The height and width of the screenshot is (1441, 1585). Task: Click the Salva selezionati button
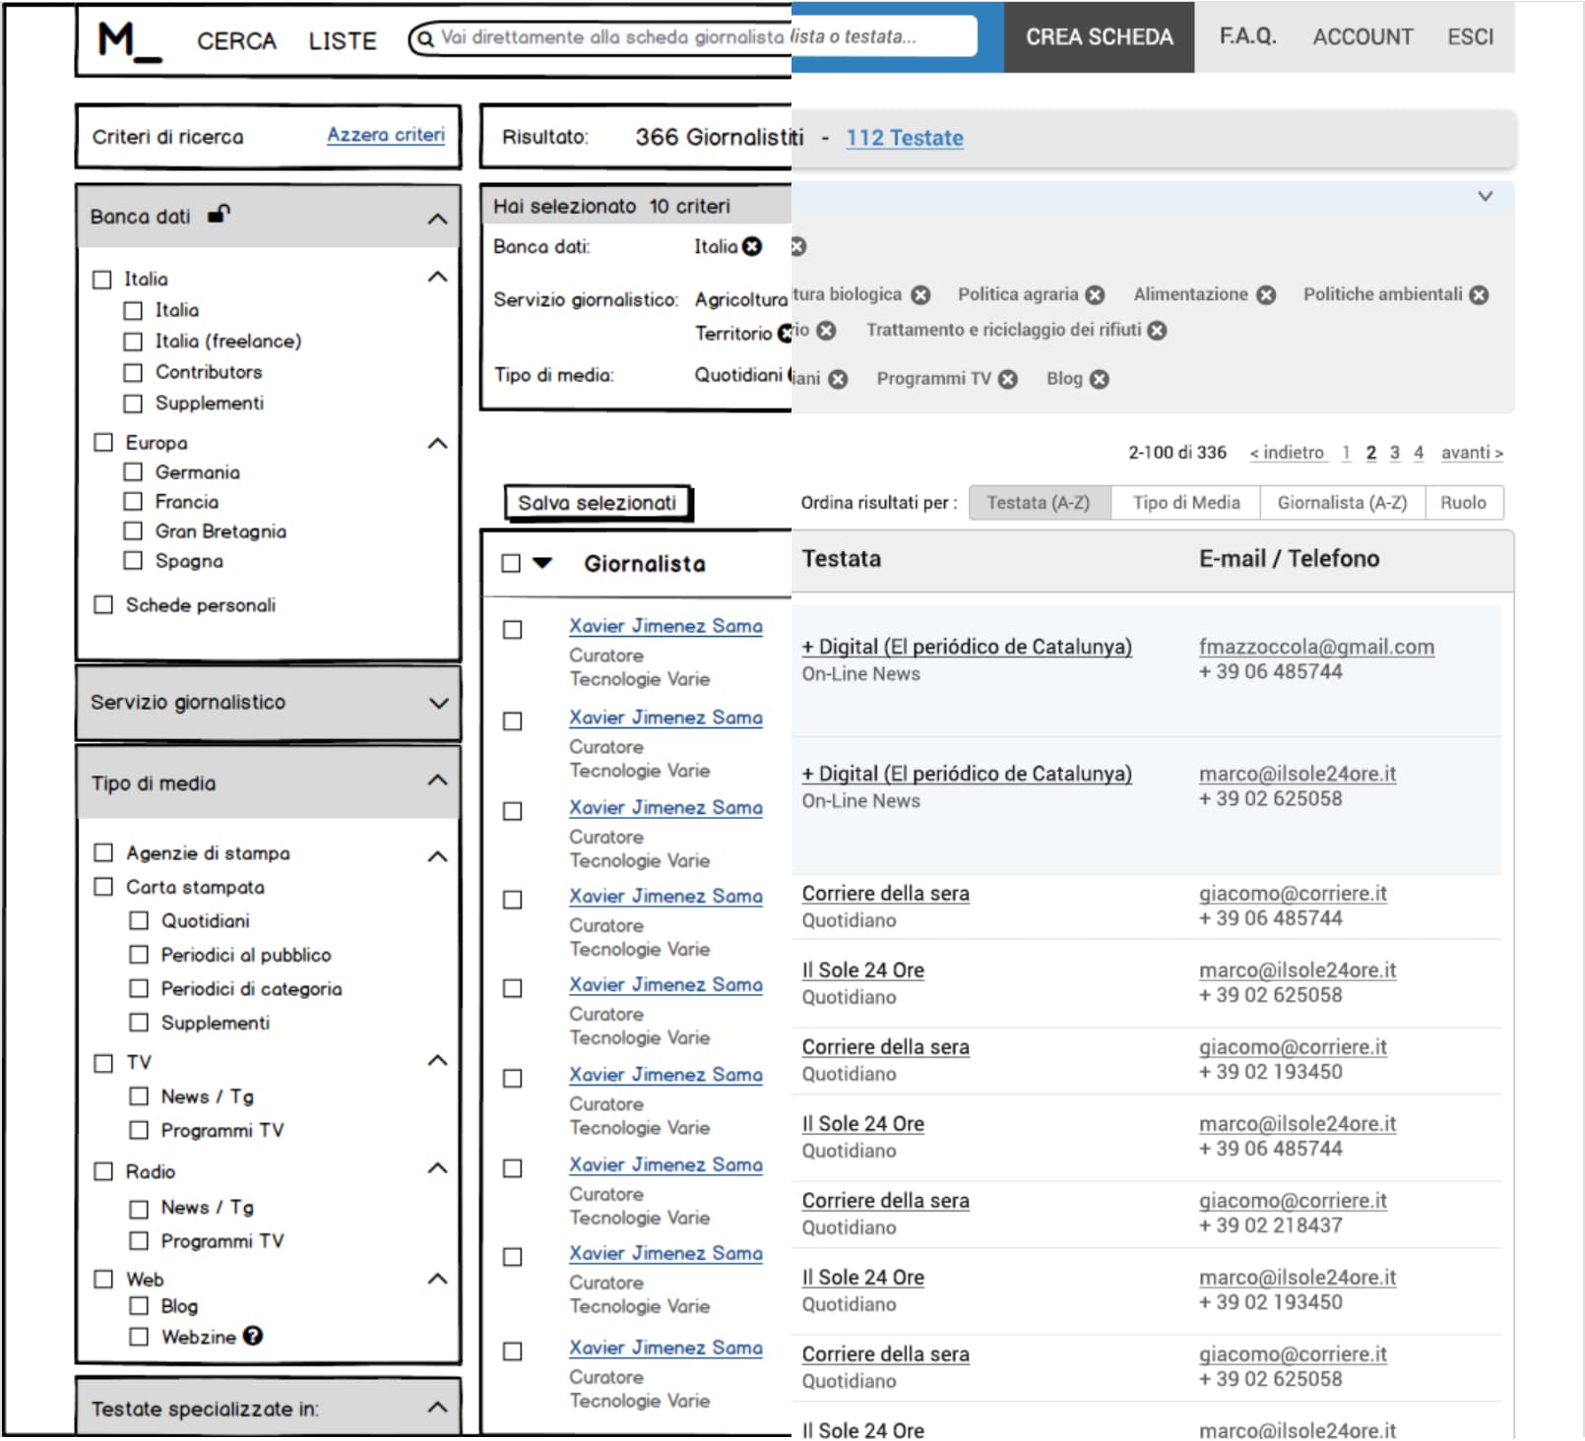click(598, 503)
